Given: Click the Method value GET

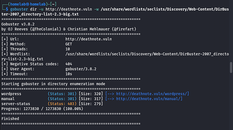Looking at the screenshot, I should (x=69, y=44).
